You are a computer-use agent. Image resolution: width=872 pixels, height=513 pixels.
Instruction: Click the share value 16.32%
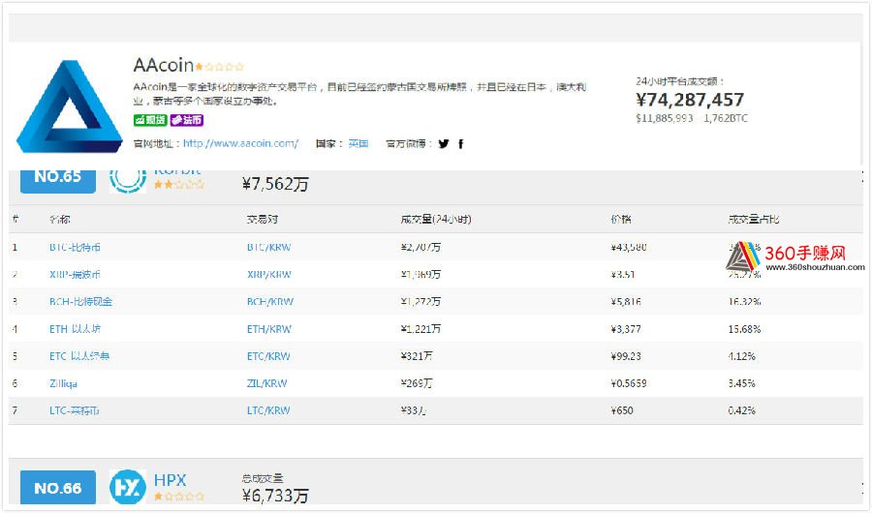[744, 302]
